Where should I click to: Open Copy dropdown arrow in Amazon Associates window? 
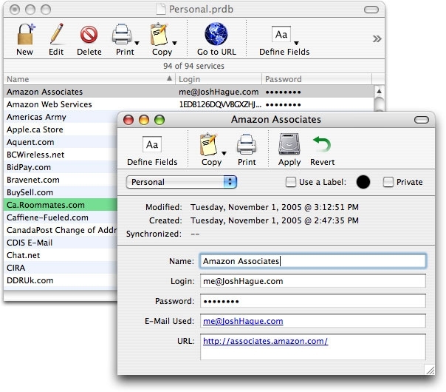pos(224,154)
